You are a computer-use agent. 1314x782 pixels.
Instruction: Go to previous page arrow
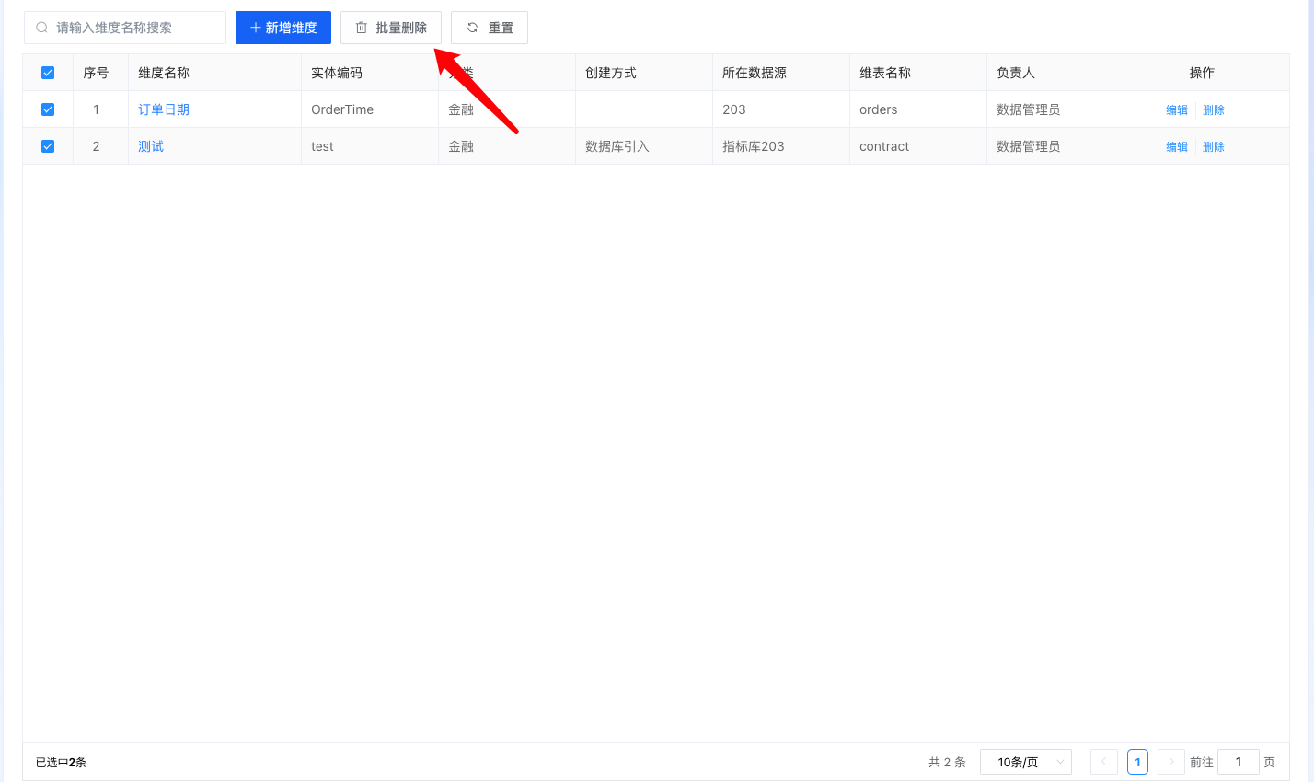(1104, 762)
